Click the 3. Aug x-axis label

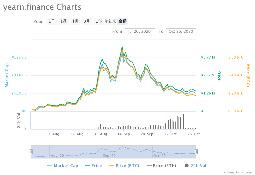54,134
